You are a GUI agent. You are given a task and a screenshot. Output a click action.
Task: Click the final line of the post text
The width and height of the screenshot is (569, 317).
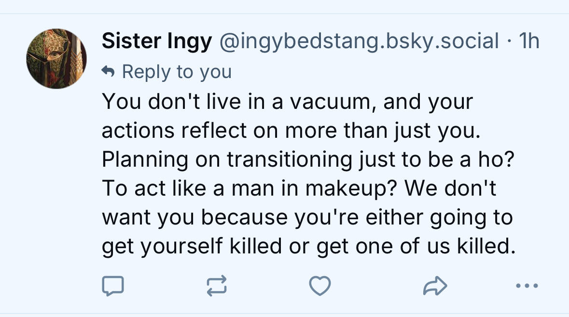point(306,247)
